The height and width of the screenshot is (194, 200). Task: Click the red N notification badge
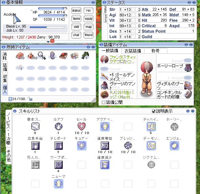[52, 41]
